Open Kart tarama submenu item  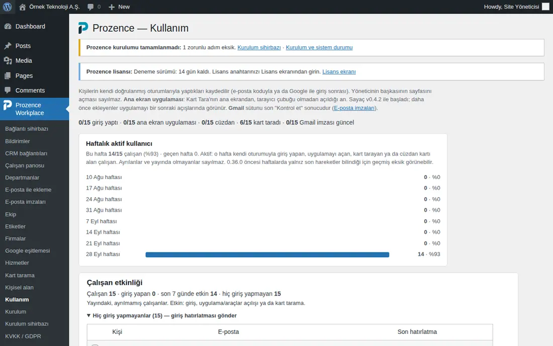coord(20,275)
